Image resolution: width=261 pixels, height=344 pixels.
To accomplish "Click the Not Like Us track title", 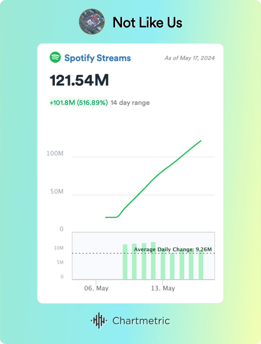I will point(147,23).
